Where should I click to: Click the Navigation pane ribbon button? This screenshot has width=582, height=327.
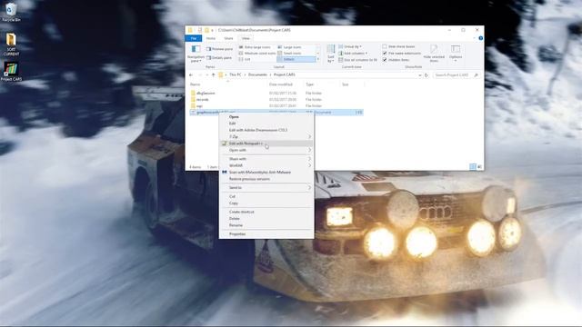(196, 54)
